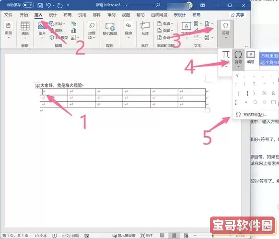Click the table move handle icon
The image size is (279, 239).
coord(37,86)
